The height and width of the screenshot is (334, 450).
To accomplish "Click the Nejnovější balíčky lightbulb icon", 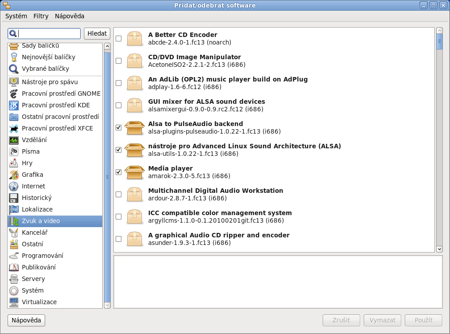I will point(14,57).
